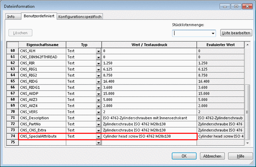Open Hilfe button

pos(240,156)
